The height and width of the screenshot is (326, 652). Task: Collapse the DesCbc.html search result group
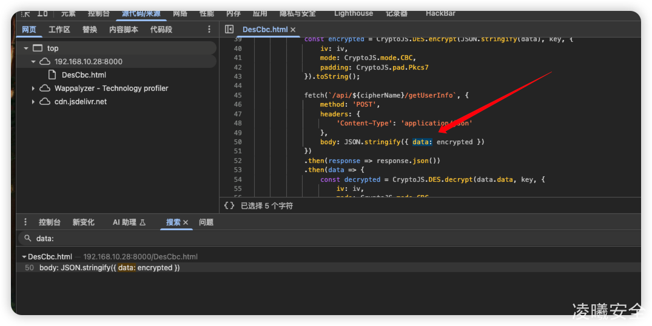pos(24,257)
